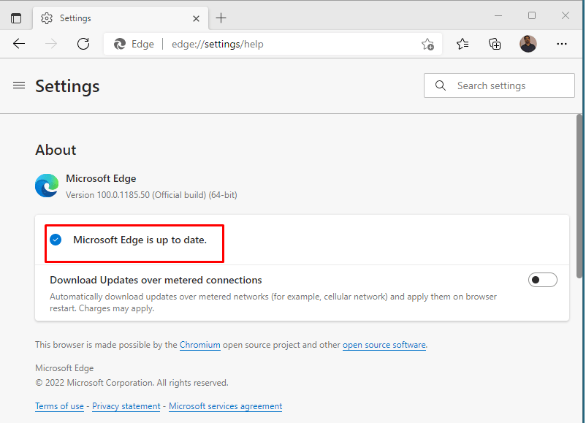Open the Chromium project link
The image size is (586, 423).
[x=199, y=345]
